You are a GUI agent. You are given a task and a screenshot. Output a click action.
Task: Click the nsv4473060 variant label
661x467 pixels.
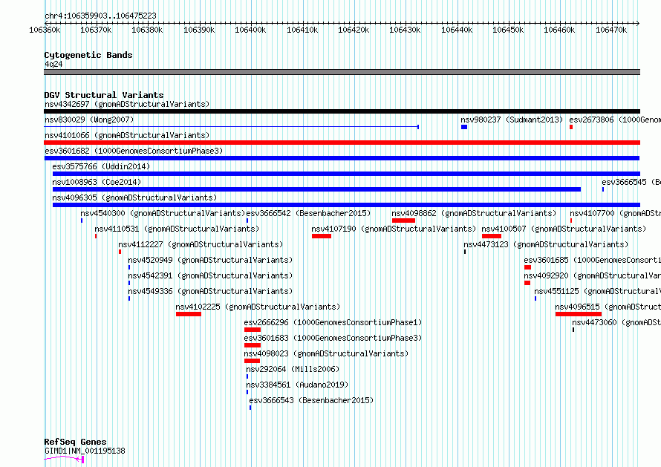tap(616, 322)
